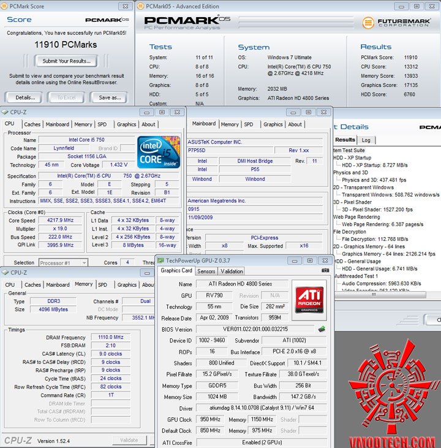Select Web Page Rendering tree node

356,217
